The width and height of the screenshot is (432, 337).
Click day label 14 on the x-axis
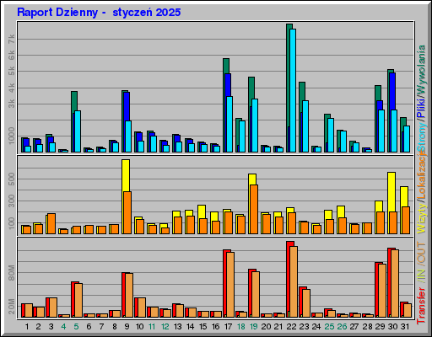(x=190, y=327)
